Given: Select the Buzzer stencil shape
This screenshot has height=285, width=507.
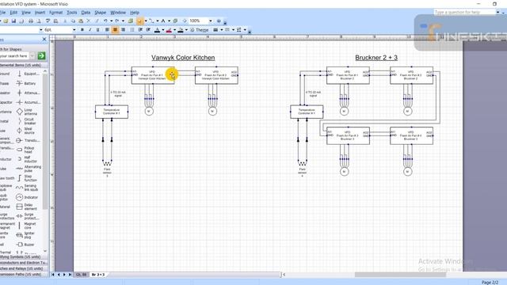Looking at the screenshot, I should point(25,245).
